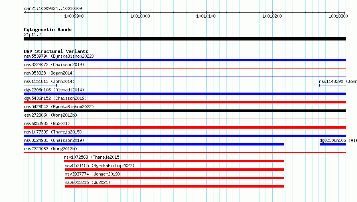Click the chr21:10009824..10010309 region label
357x202 pixels.
53,8
